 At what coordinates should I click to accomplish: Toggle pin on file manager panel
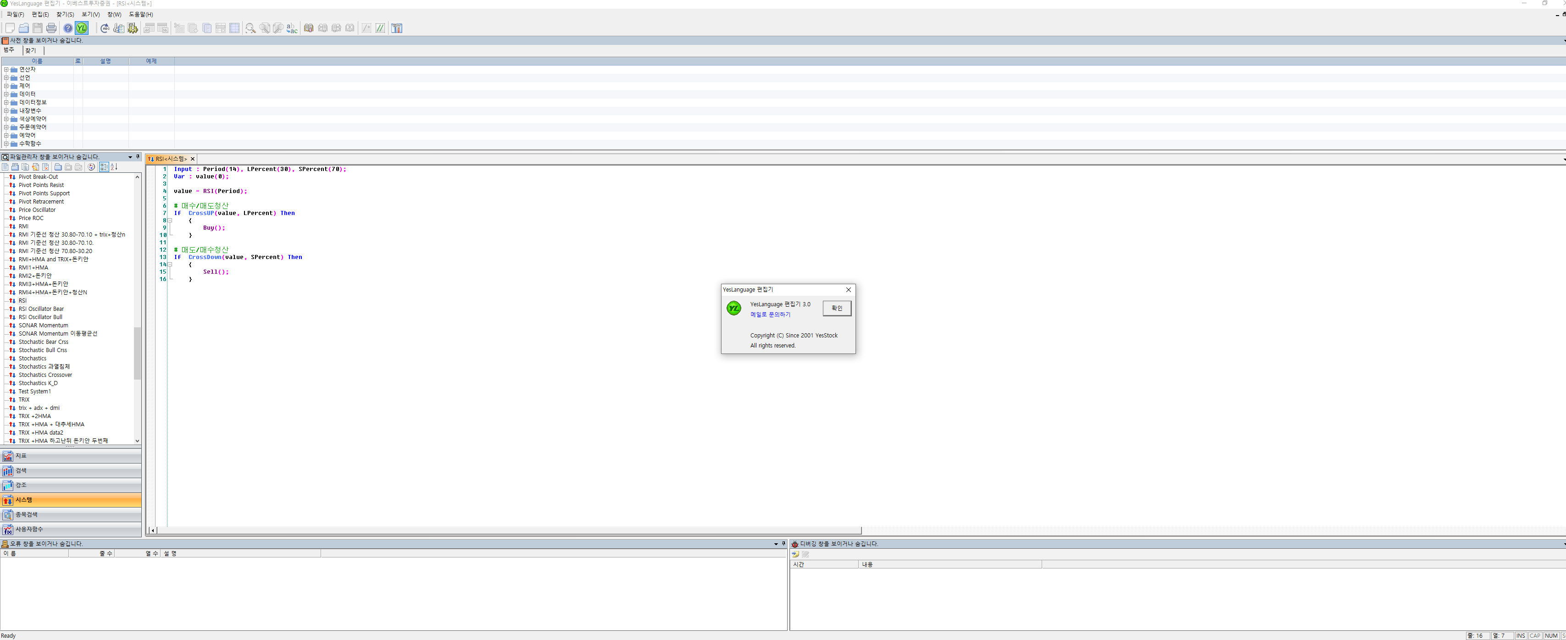tap(138, 157)
